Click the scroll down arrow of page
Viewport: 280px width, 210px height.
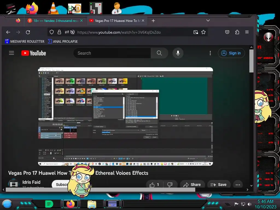tap(251, 186)
